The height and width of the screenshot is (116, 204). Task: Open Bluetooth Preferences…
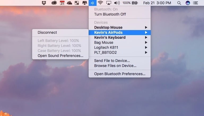(x=120, y=74)
